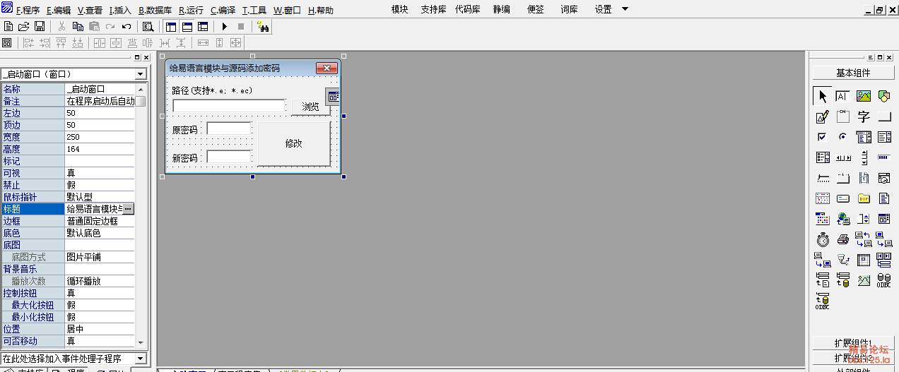Select the printer component
The height and width of the screenshot is (372, 899).
pos(842,239)
